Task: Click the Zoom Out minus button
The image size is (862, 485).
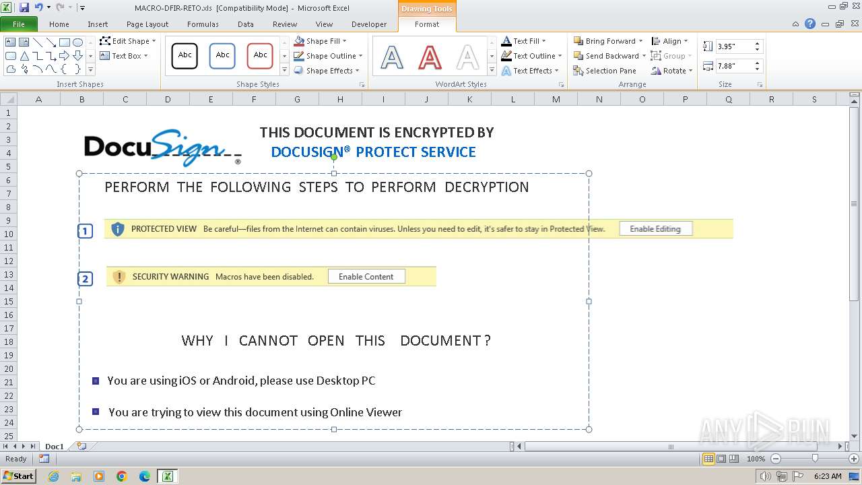Action: pyautogui.click(x=776, y=459)
